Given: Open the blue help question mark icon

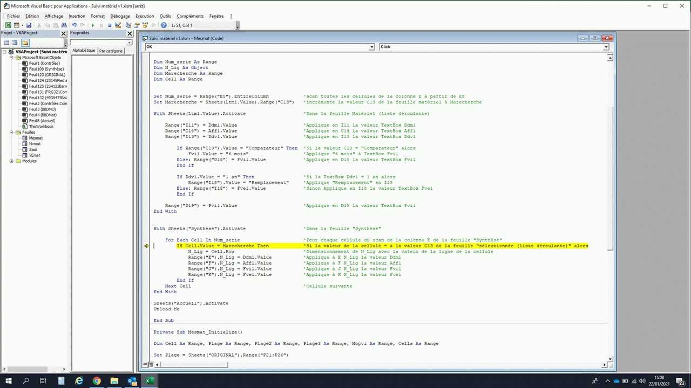Looking at the screenshot, I should tap(164, 25).
